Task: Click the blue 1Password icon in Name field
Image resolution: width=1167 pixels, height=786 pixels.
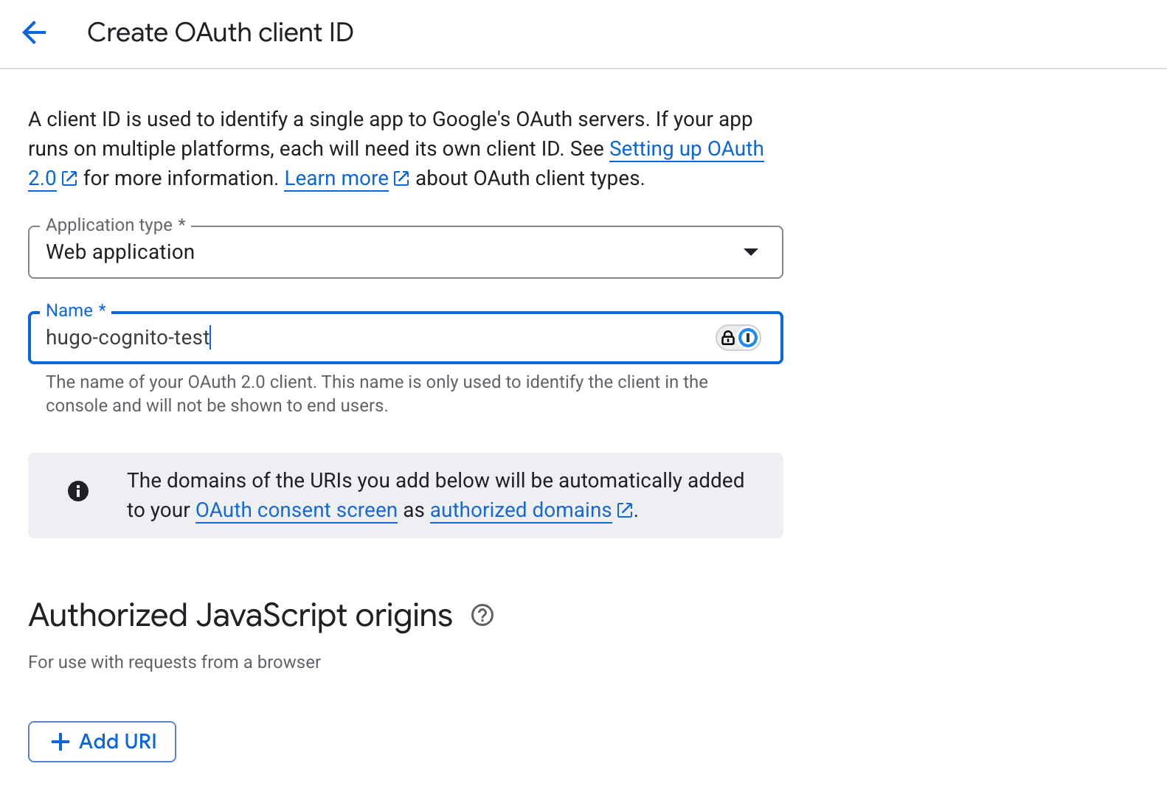Action: (748, 338)
